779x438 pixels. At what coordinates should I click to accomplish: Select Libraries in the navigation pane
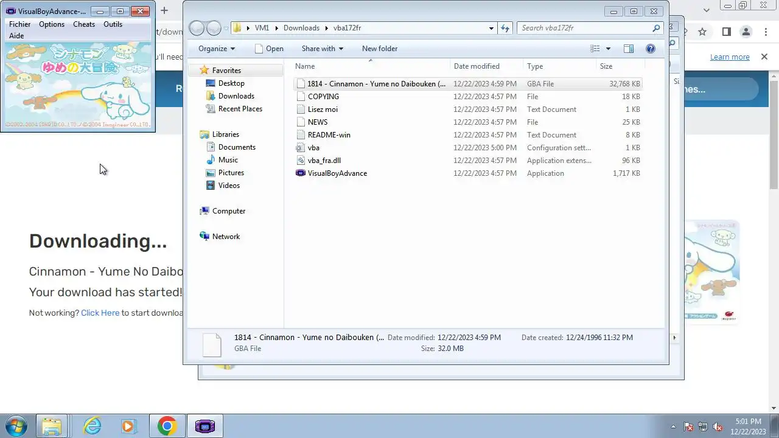pyautogui.click(x=225, y=134)
